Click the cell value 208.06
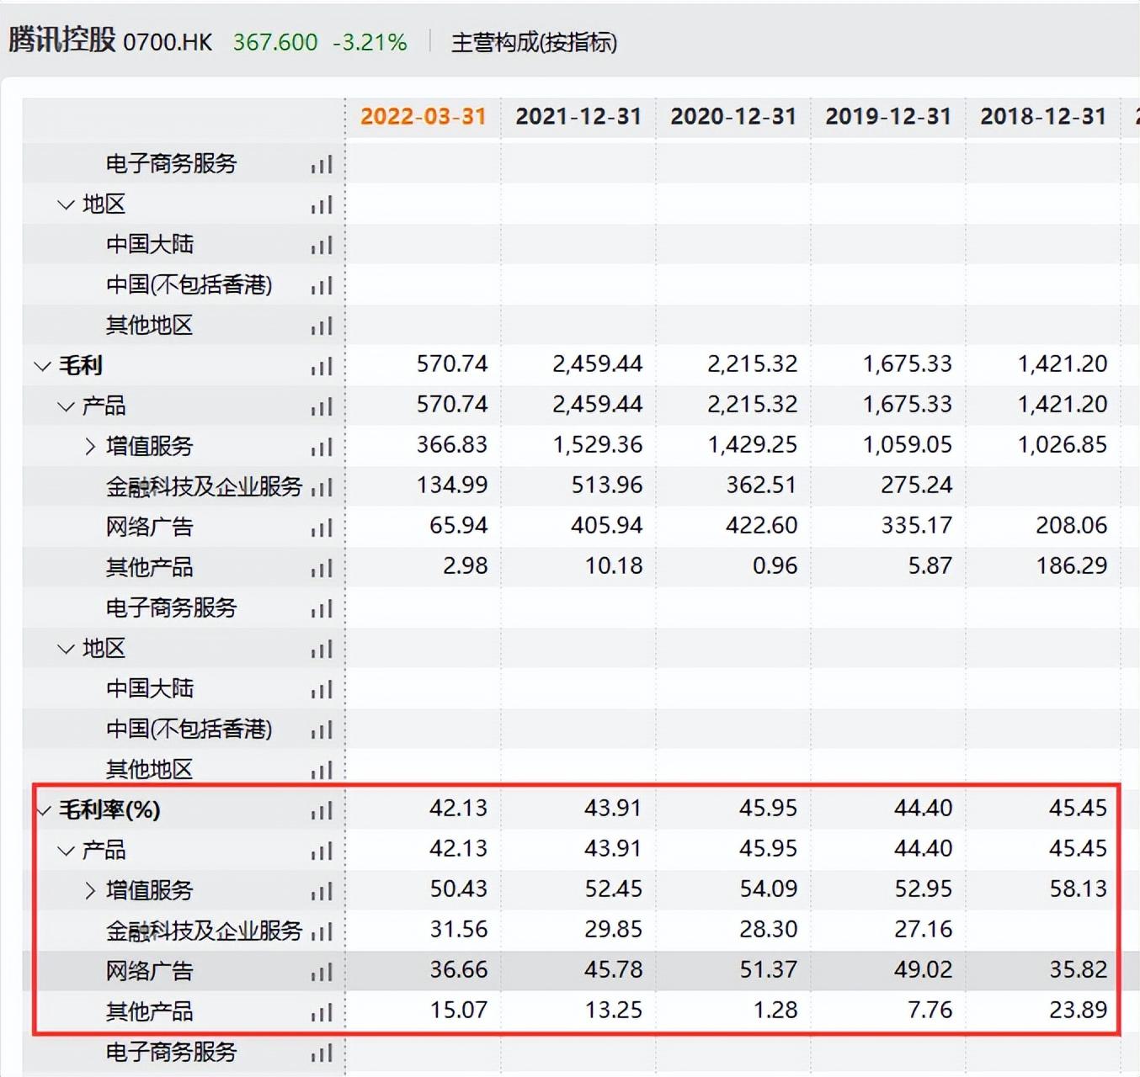 pyautogui.click(x=1071, y=526)
